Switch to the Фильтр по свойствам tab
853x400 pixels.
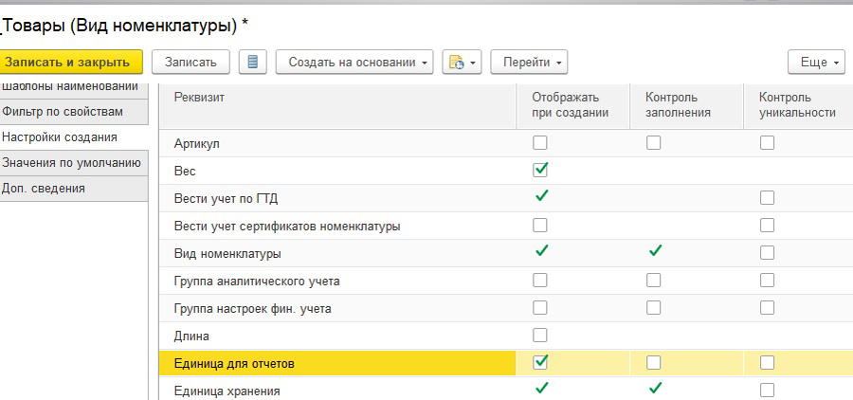point(63,112)
